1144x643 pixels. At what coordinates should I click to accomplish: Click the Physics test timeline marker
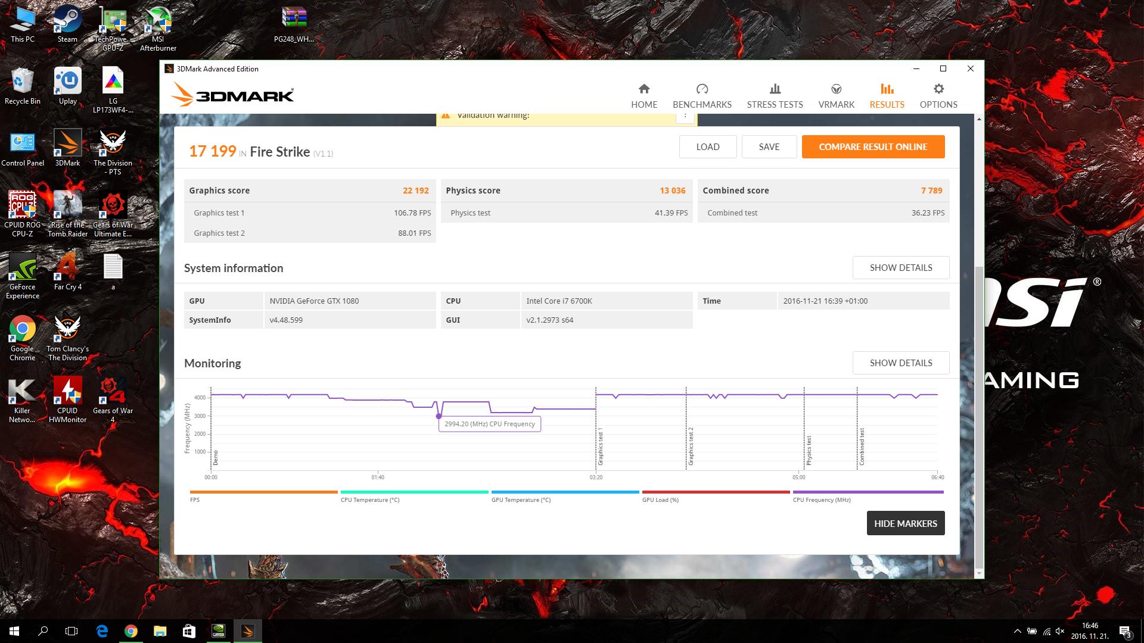point(809,450)
